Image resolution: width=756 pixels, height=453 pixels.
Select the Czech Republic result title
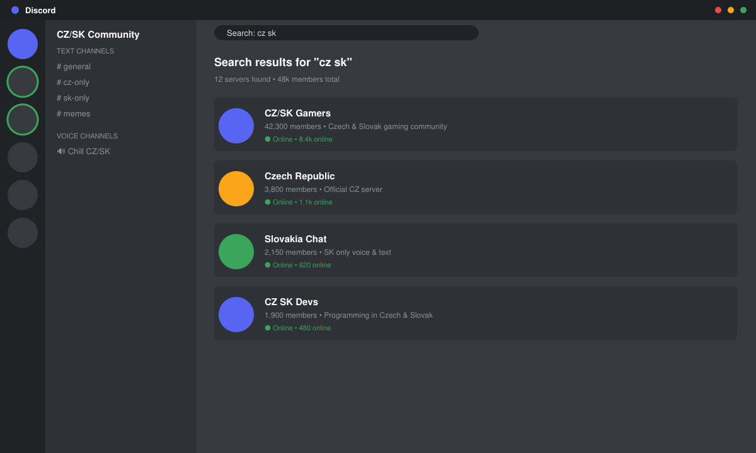tap(300, 176)
